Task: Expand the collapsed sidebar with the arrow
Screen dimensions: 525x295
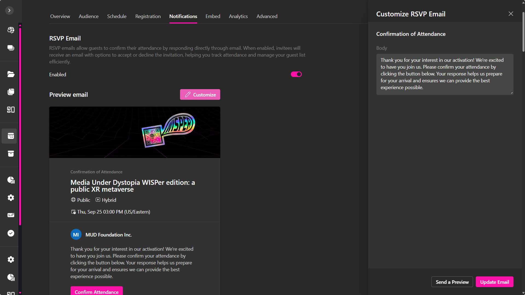Action: [x=9, y=10]
